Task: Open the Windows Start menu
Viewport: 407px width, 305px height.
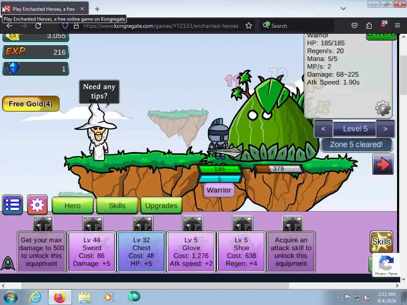Action: 11,297
